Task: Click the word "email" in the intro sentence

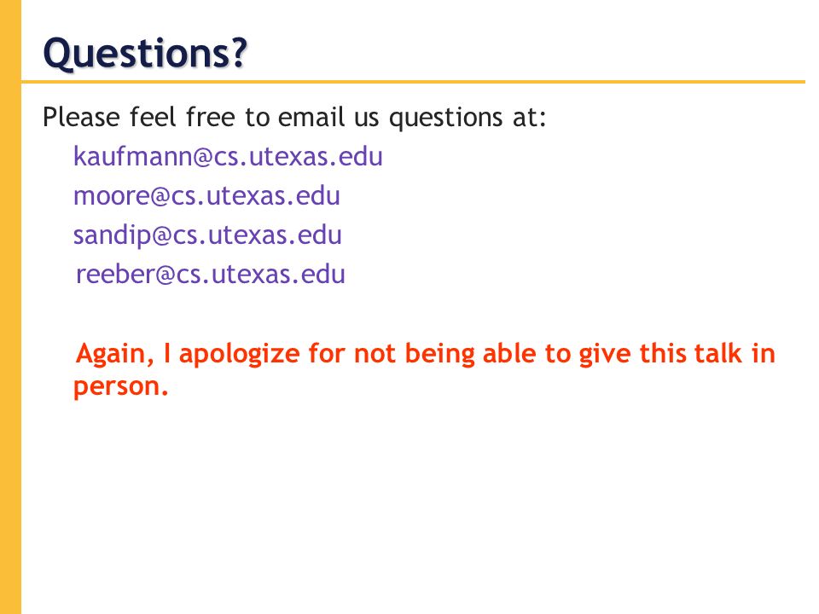Action: click(311, 117)
